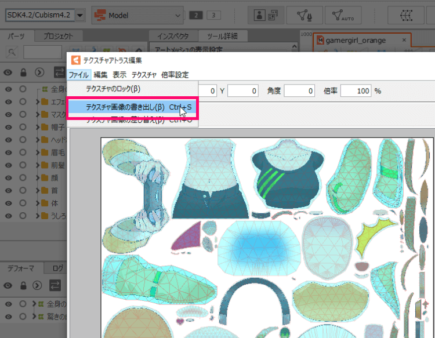This screenshot has height=338, width=435.
Task: Open the 表示 menu in the atlas editor
Action: coord(119,75)
